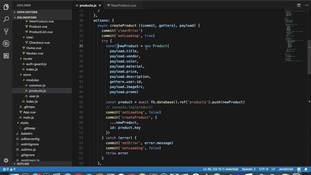Screen dimensions: 311x175
Task: Select language mode JavaScript
Action: (x=286, y=169)
